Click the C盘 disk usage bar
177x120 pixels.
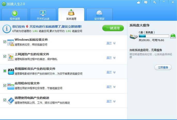154,36
